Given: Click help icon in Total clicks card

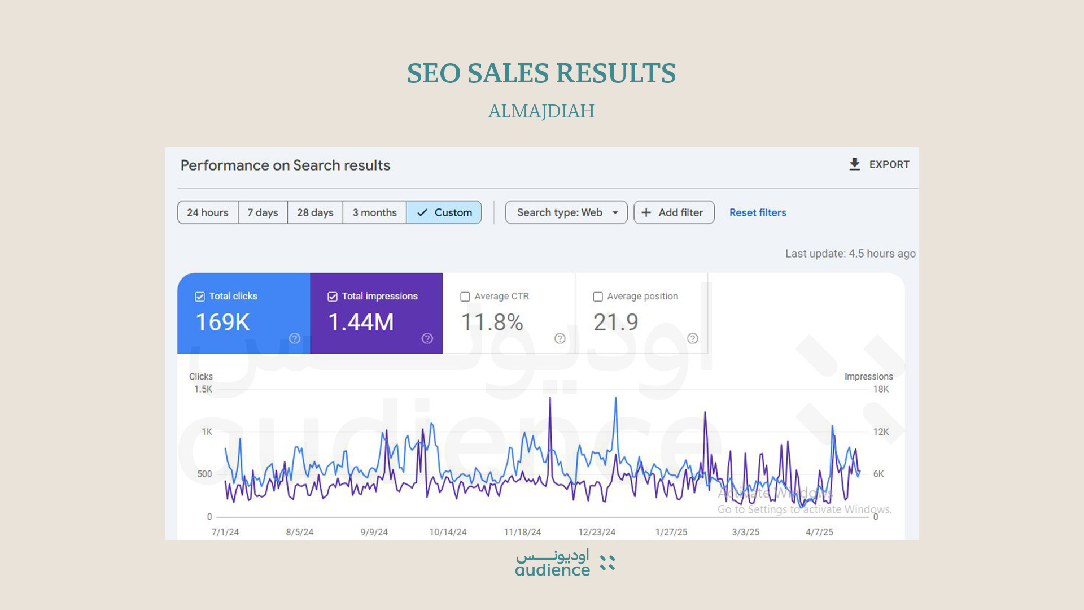Looking at the screenshot, I should tap(295, 338).
